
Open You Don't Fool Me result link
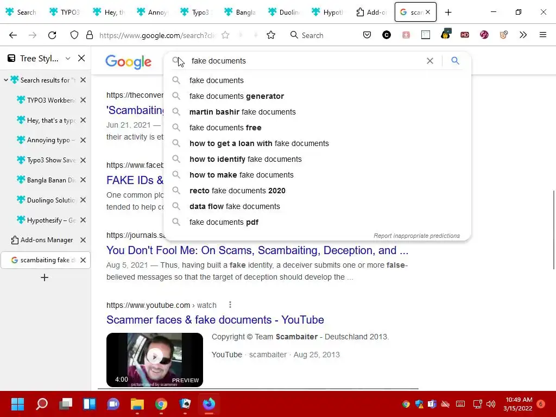coord(257,250)
